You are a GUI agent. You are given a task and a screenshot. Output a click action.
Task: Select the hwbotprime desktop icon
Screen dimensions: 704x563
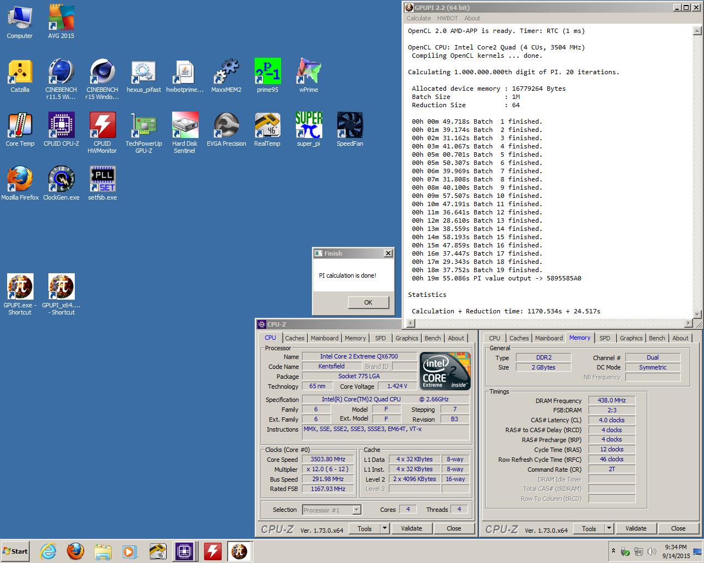(185, 76)
